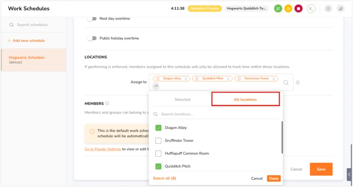Click the Gryffindor Tower label text
Image resolution: width=353 pixels, height=187 pixels.
179,141
